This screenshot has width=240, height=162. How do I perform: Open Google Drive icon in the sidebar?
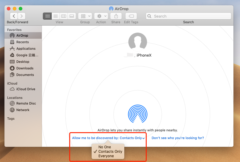click(x=12, y=55)
